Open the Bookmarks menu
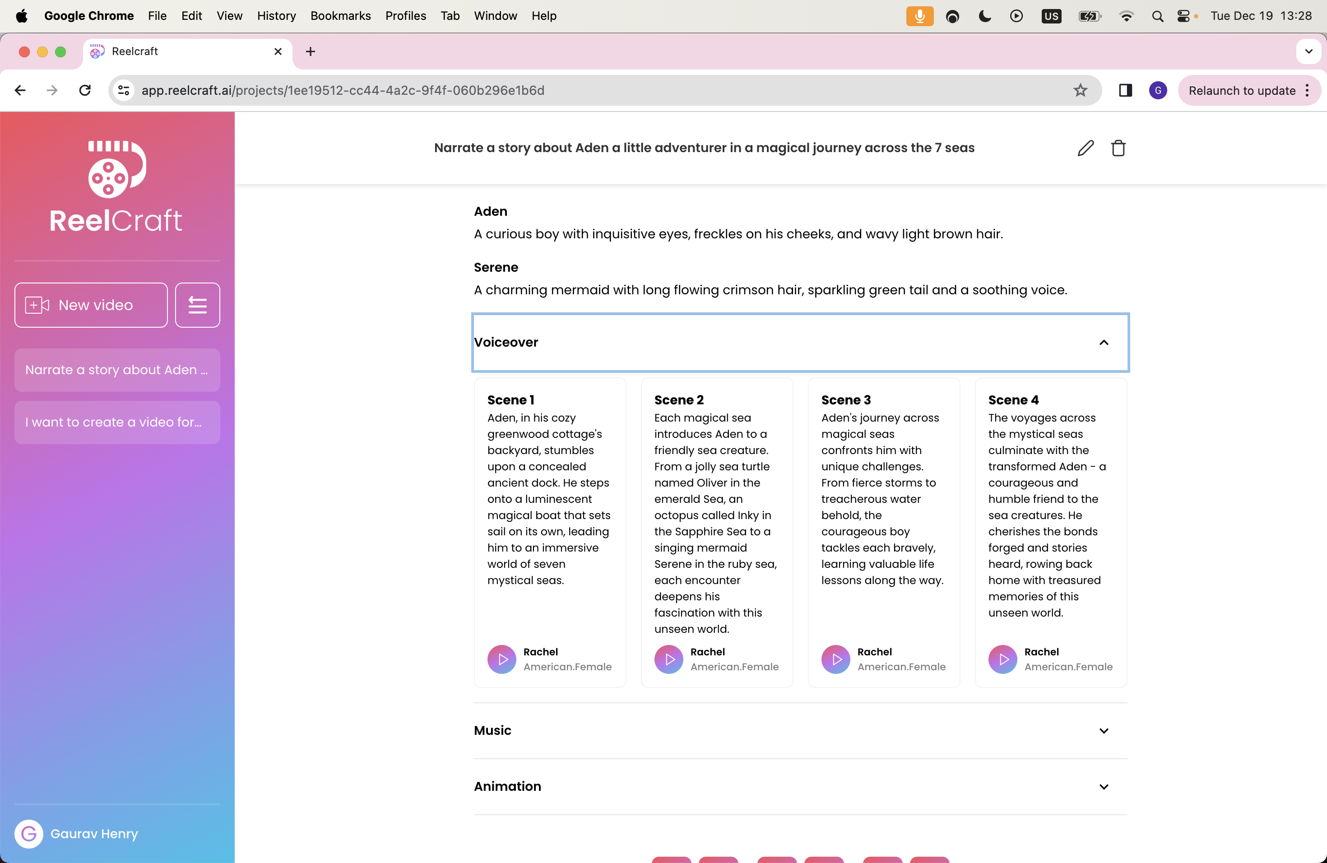 pos(340,16)
